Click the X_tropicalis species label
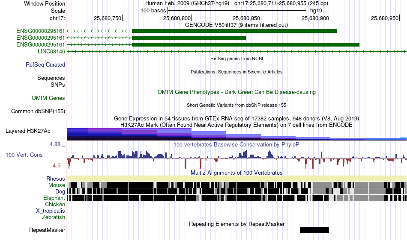The height and width of the screenshot is (240, 407). click(x=51, y=211)
